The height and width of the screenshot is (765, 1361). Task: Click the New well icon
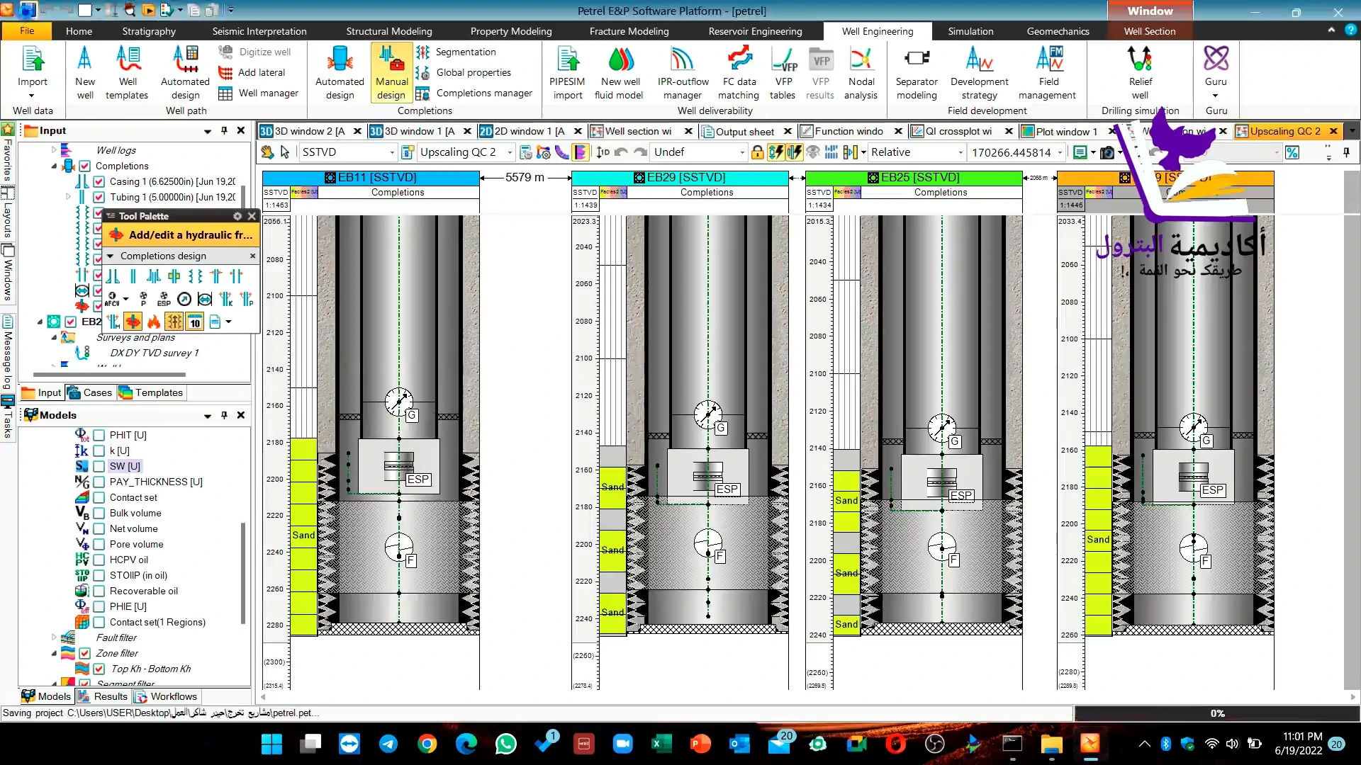tap(85, 73)
